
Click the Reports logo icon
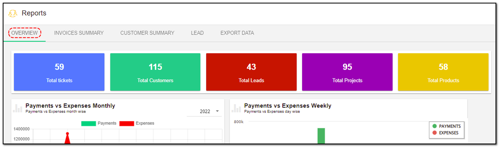coord(13,13)
